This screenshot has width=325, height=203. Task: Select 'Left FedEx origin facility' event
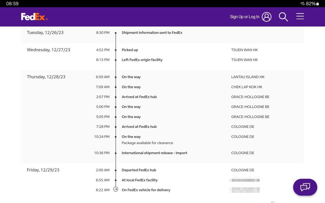click(142, 60)
